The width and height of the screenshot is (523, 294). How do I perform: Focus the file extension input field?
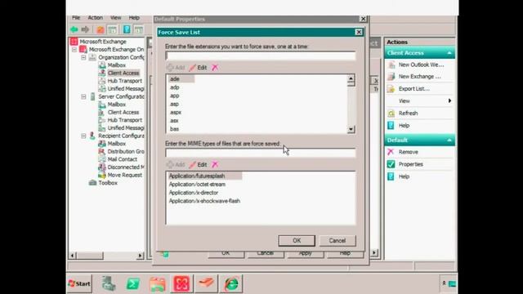tap(260, 56)
